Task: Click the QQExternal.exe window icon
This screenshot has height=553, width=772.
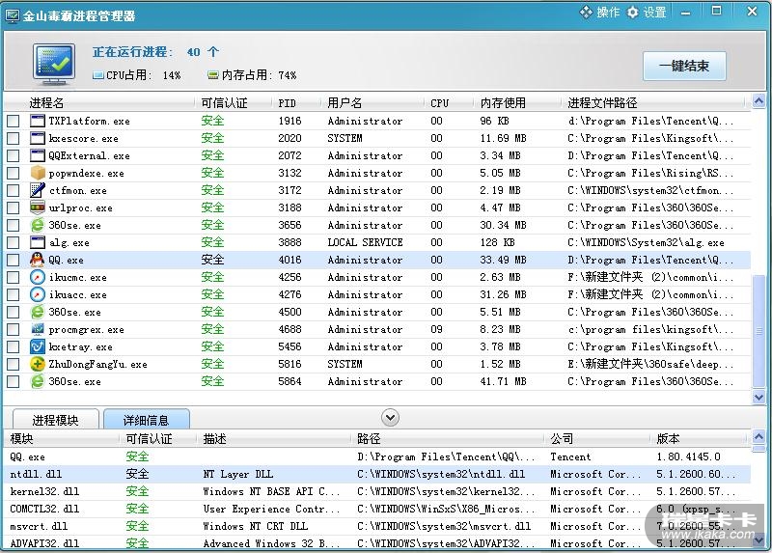Action: point(38,155)
